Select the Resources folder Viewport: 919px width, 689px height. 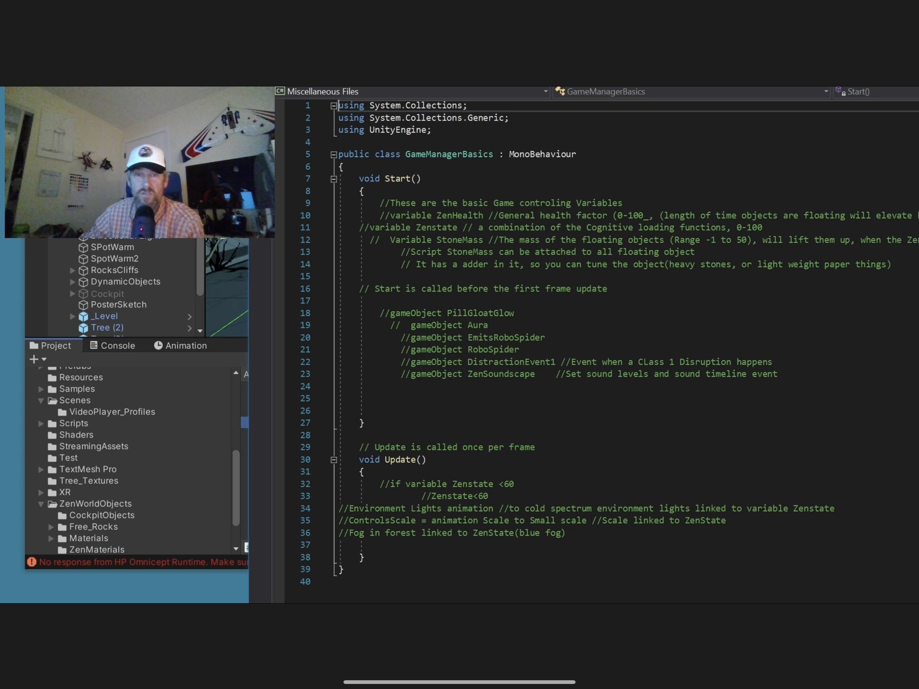coord(81,377)
